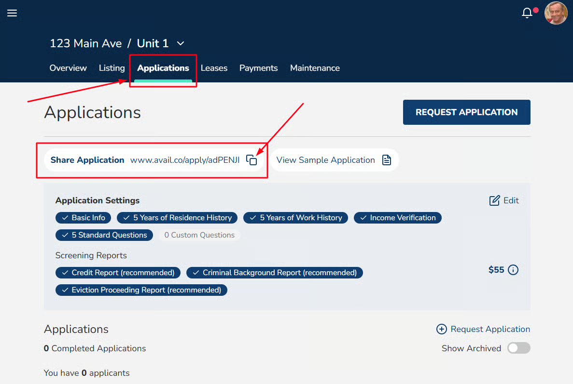Screen dimensions: 573x384
Task: Open the user profile avatar
Action: (556, 13)
